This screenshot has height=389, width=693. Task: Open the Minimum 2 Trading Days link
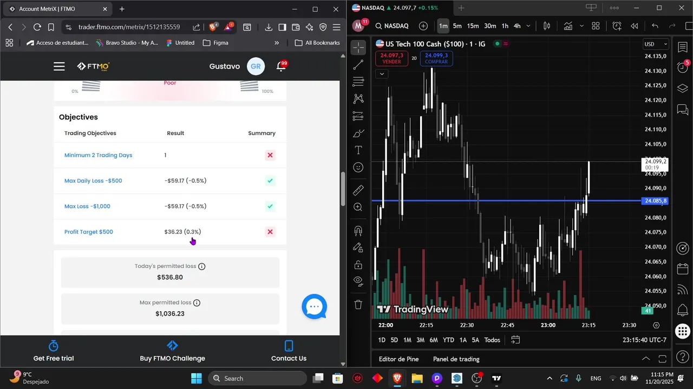click(x=98, y=155)
